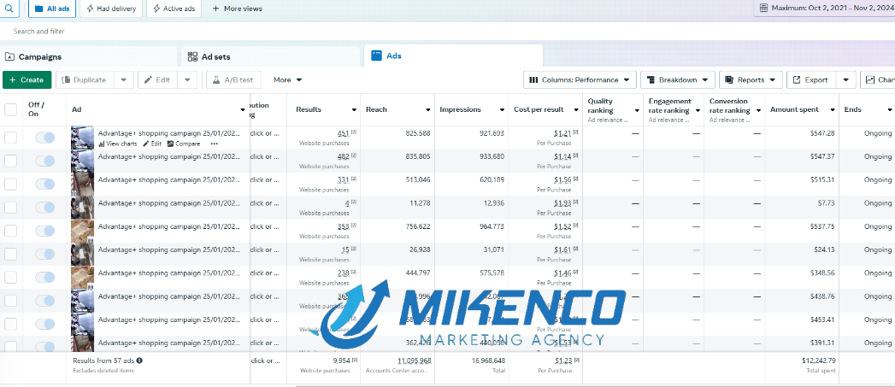
Task: Open the Ad column header menu arrow
Action: click(243, 109)
